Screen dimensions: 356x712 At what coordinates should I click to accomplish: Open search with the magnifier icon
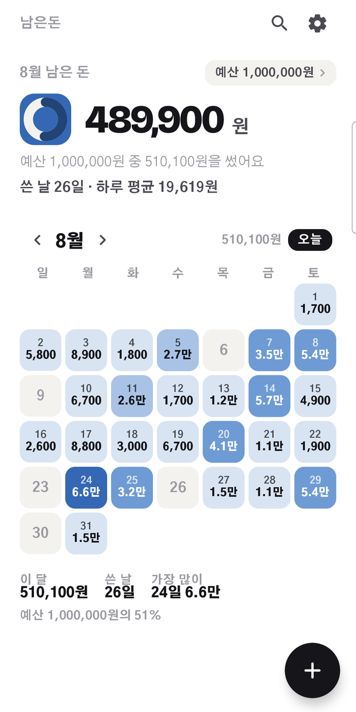point(279,23)
